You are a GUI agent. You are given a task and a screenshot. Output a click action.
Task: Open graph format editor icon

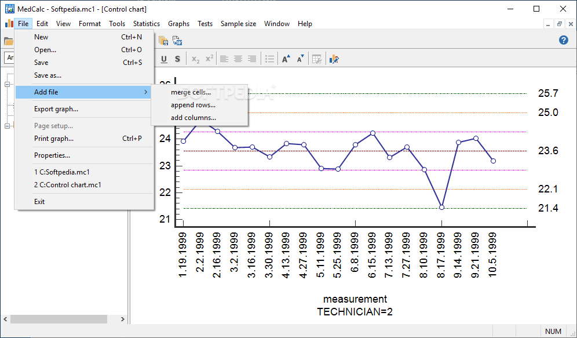[x=334, y=59]
